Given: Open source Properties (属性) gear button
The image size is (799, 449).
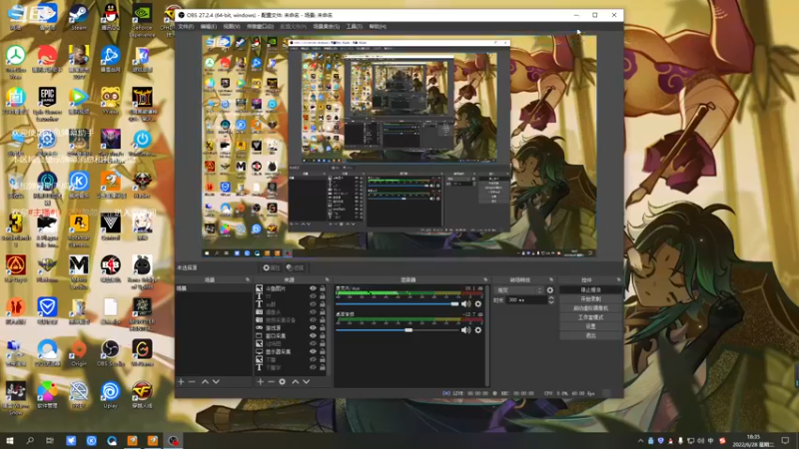Looking at the screenshot, I should [x=272, y=267].
